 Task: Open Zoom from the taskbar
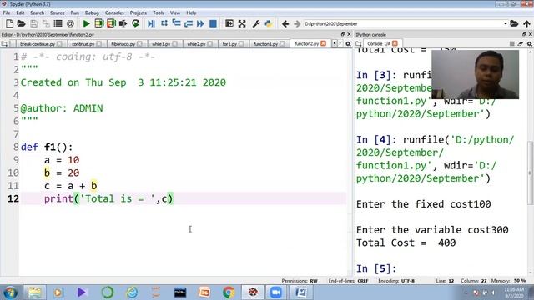[276, 292]
